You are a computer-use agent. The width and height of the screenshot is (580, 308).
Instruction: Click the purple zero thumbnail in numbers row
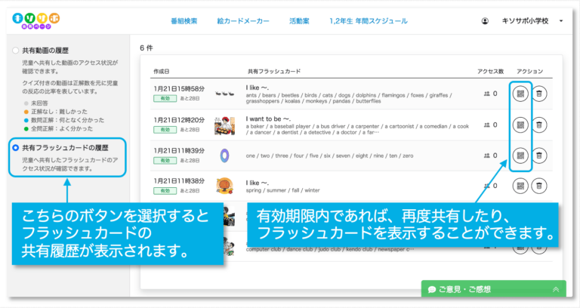[224, 156]
